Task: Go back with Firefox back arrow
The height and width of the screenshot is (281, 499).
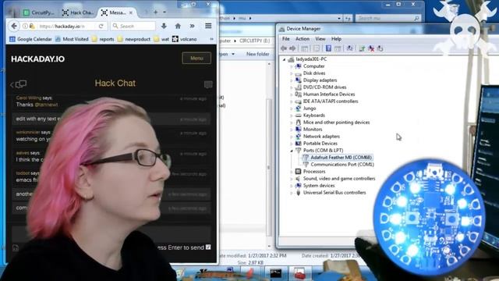Action: [x=14, y=26]
